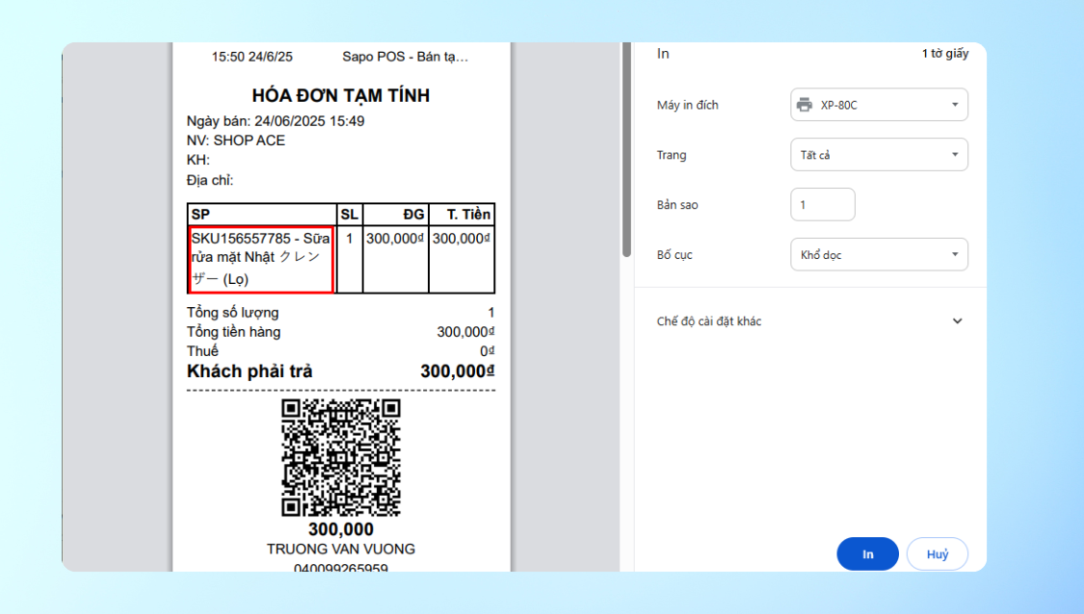Click the Khách phải trả label
Screen dimensions: 1084x614
(250, 371)
